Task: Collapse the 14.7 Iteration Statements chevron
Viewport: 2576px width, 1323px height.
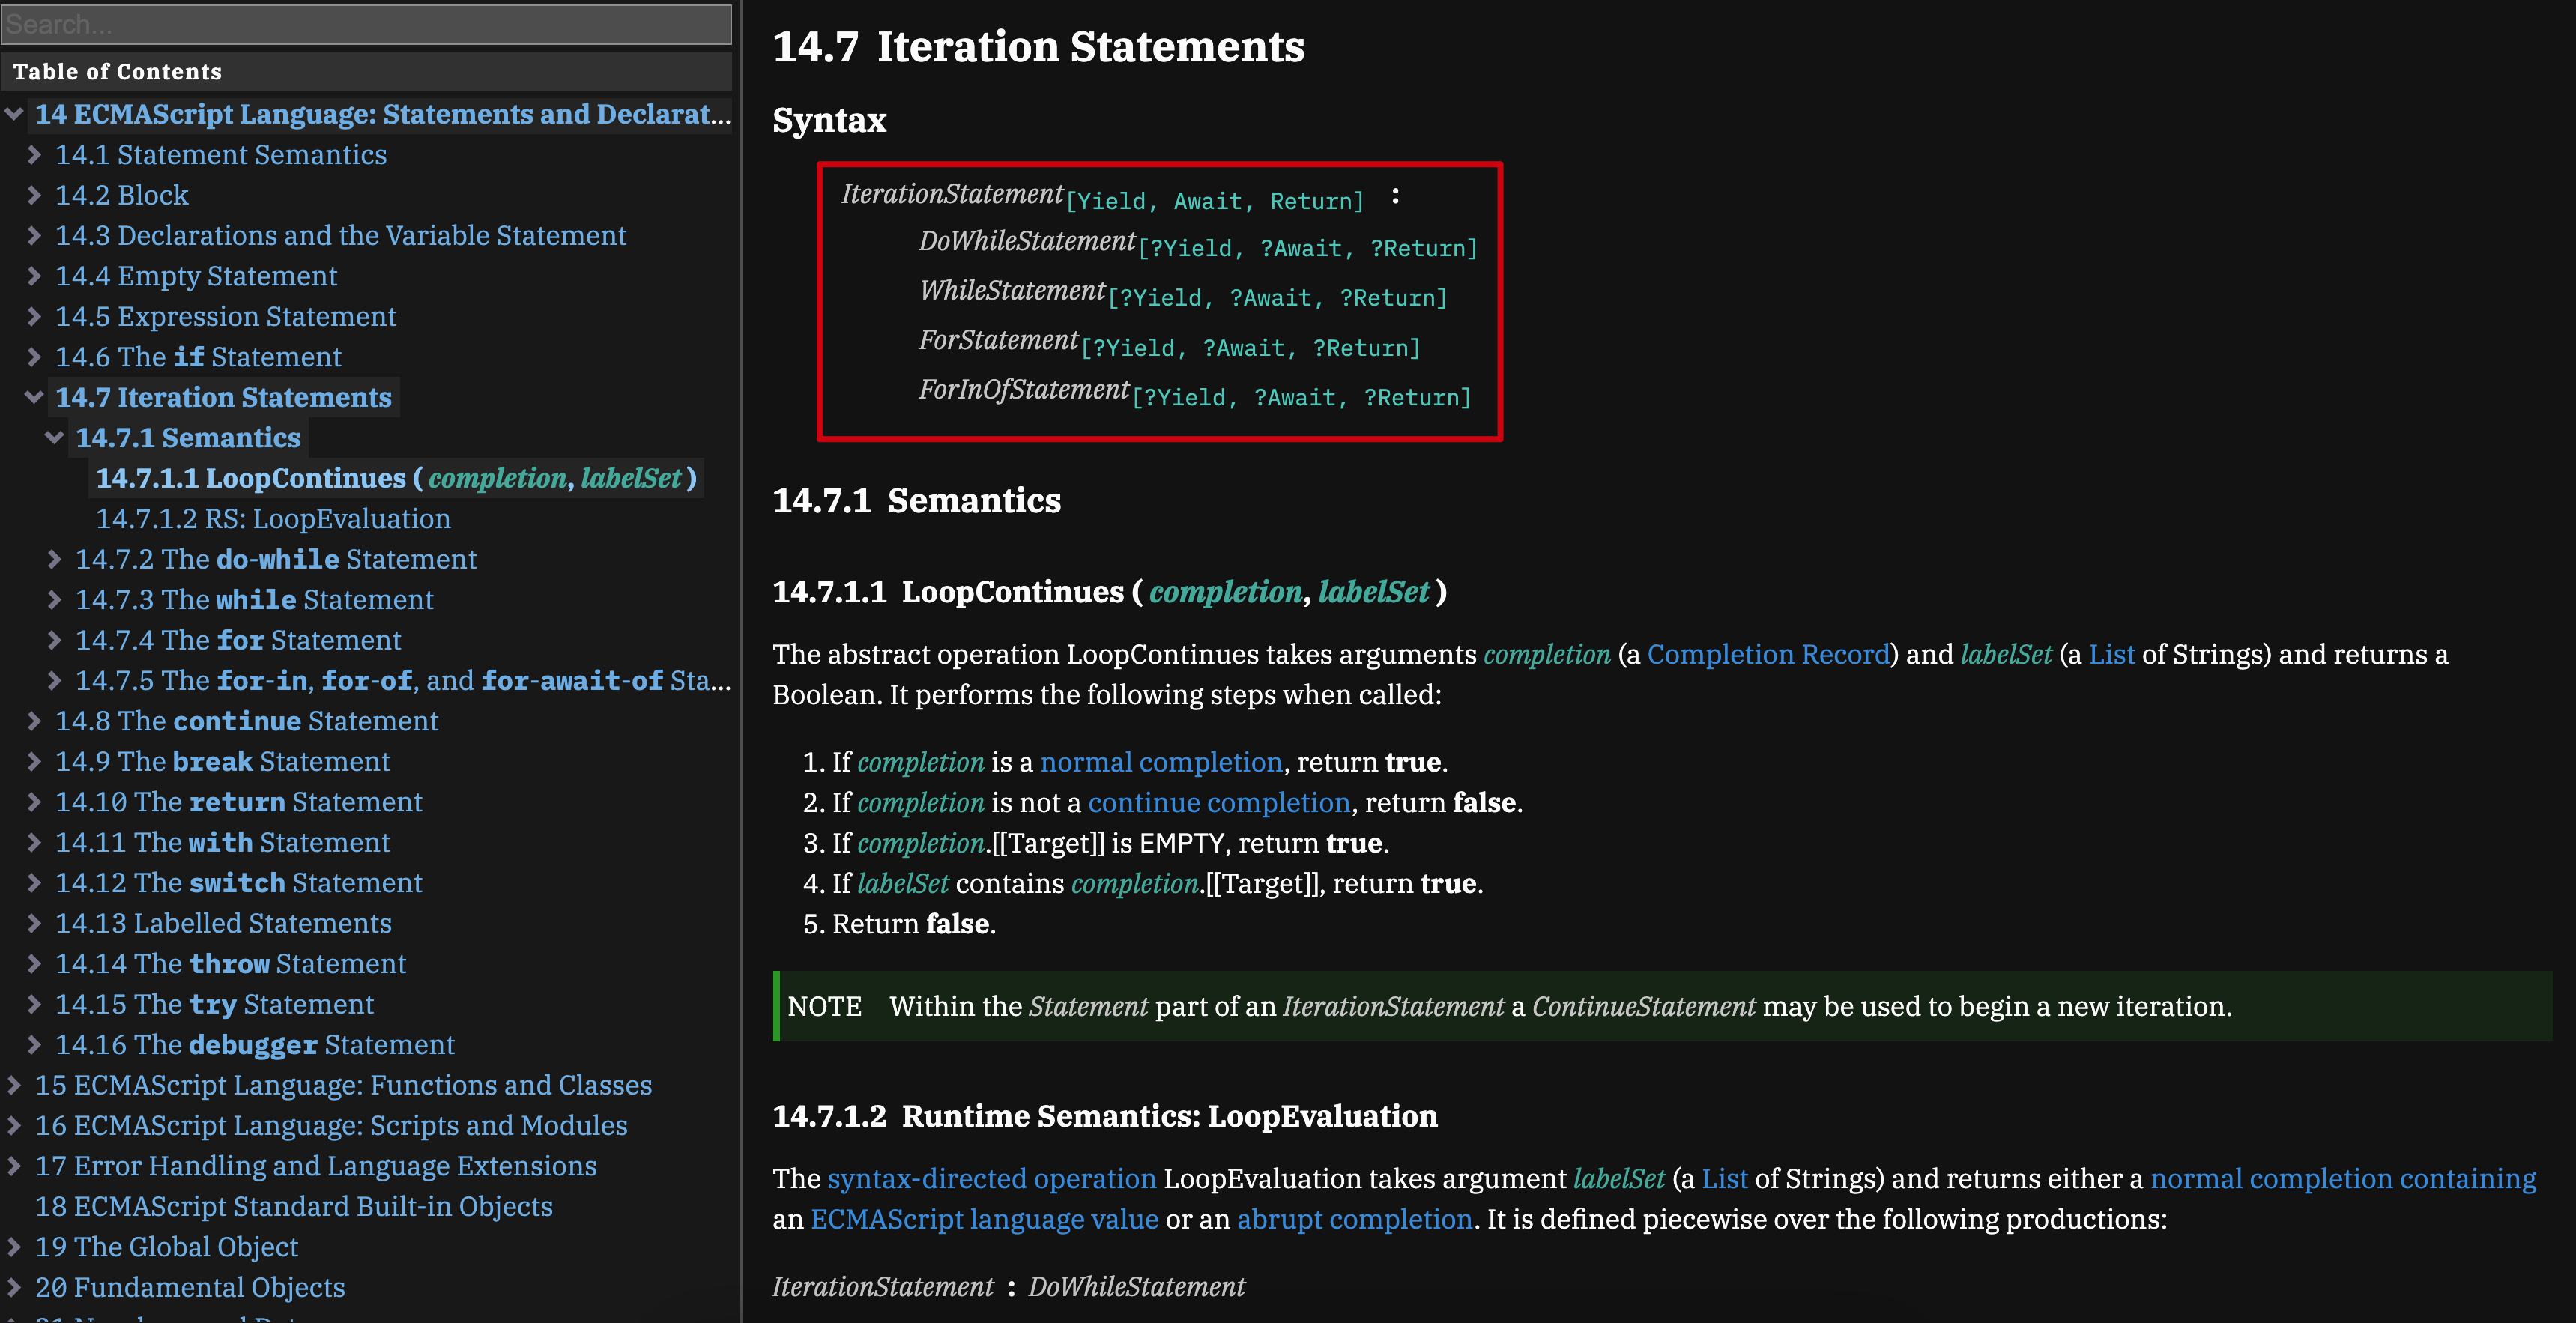Action: click(x=34, y=397)
